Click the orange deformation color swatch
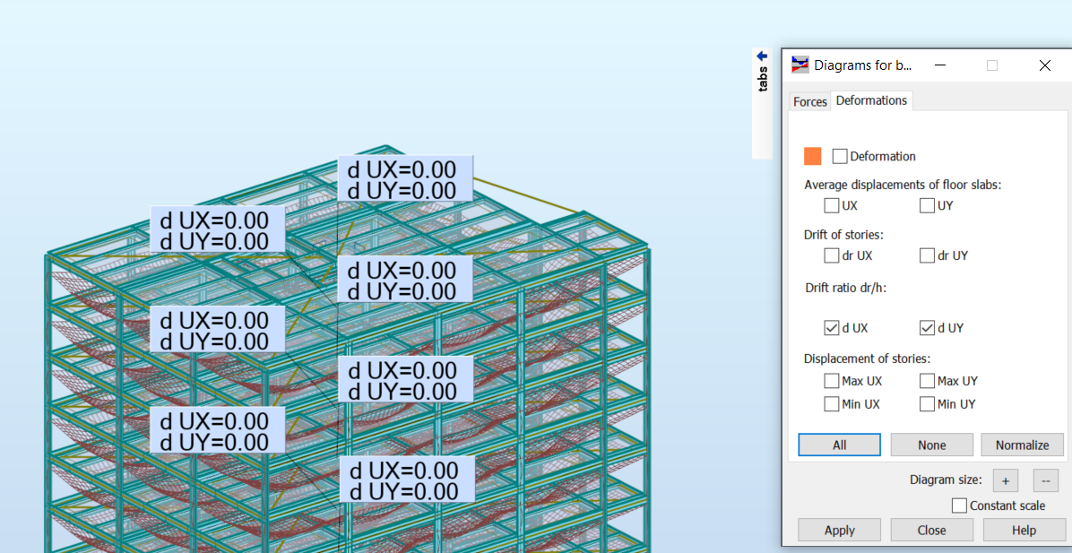The height and width of the screenshot is (553, 1072). point(811,155)
